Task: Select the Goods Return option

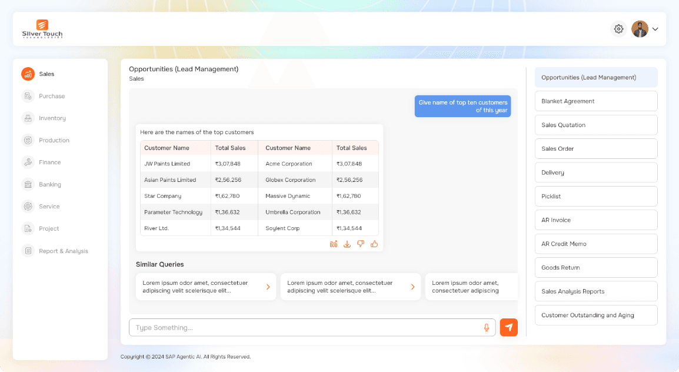Action: point(596,268)
